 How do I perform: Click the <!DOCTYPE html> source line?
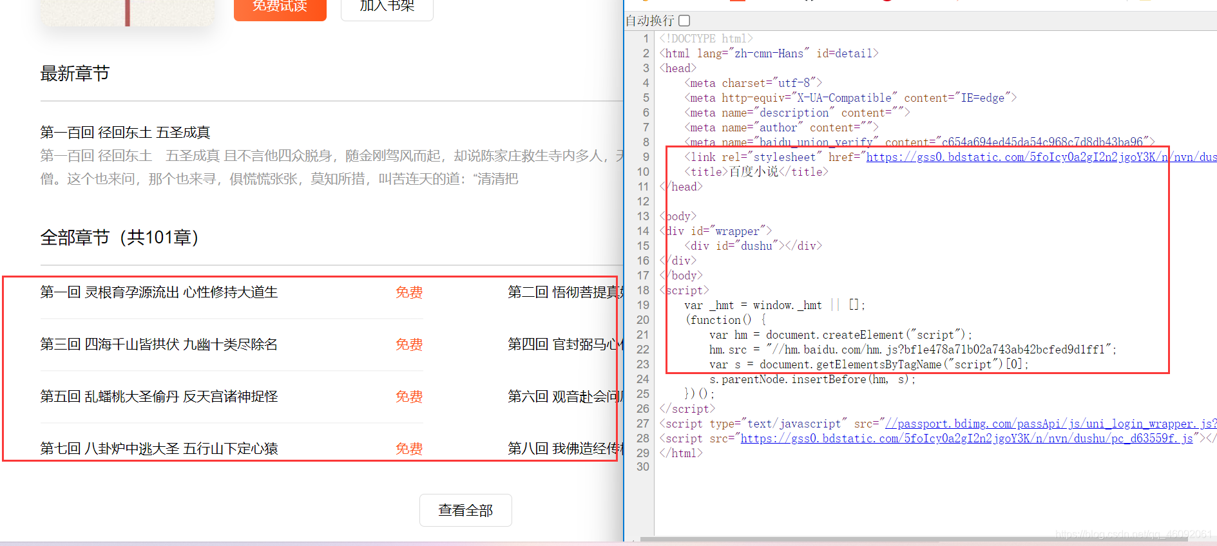705,39
